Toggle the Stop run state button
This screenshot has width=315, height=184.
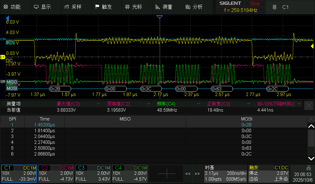pos(254,4)
